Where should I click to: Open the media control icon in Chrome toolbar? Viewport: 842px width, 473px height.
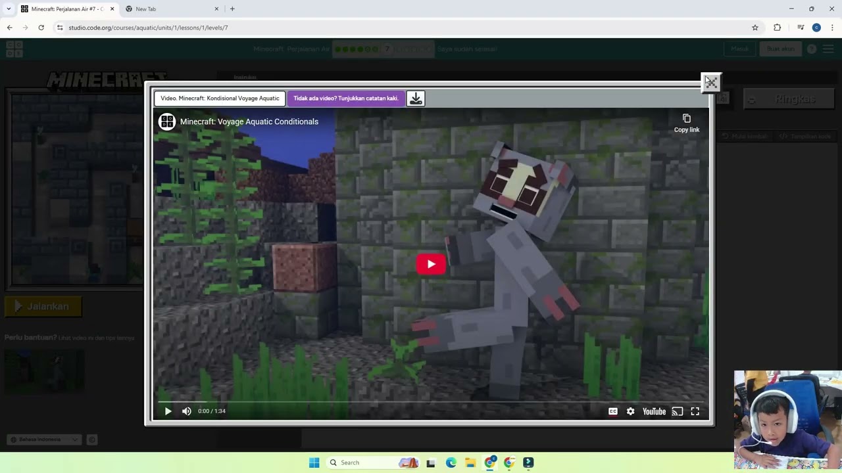(801, 28)
